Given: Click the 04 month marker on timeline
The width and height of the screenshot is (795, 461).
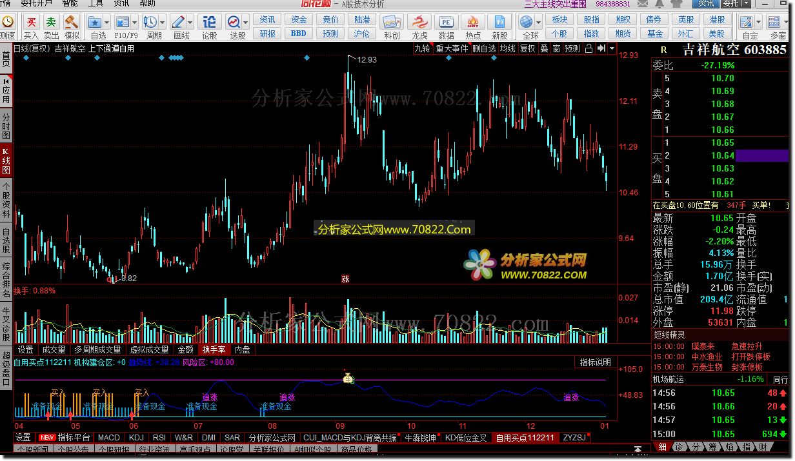Looking at the screenshot, I should (19, 426).
